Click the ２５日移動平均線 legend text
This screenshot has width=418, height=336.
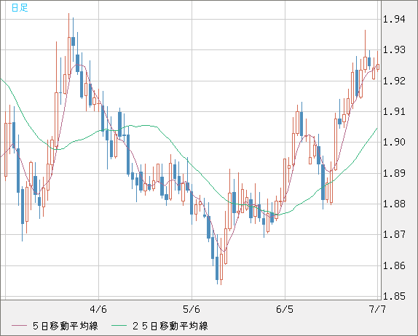tap(170, 326)
